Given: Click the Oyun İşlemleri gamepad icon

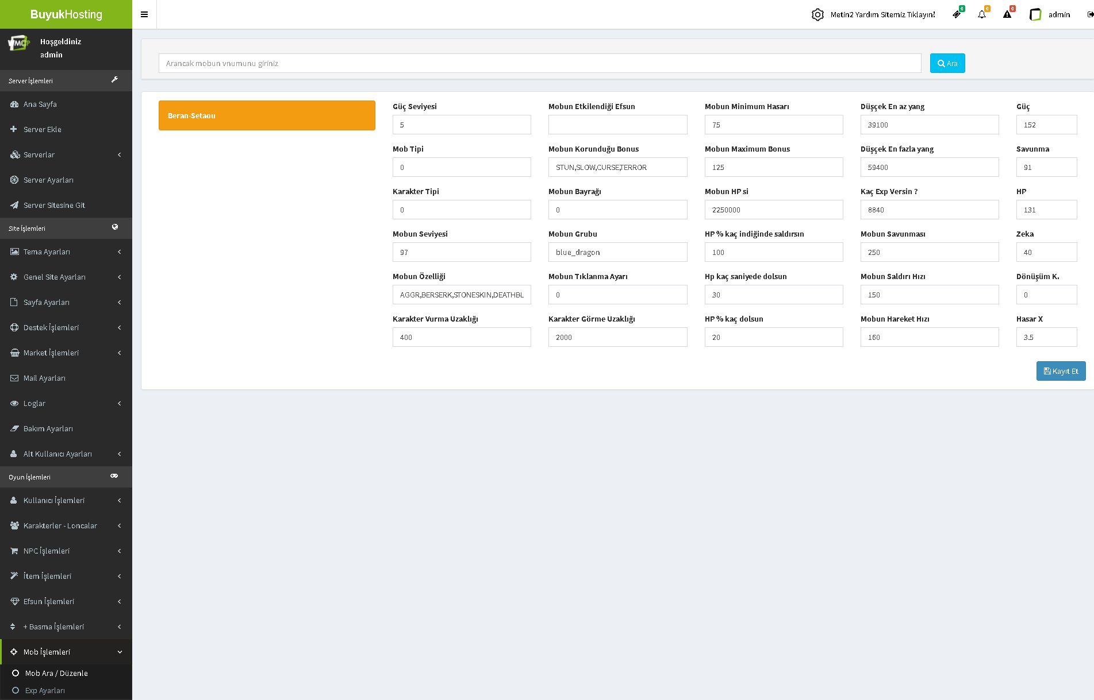Looking at the screenshot, I should (114, 476).
